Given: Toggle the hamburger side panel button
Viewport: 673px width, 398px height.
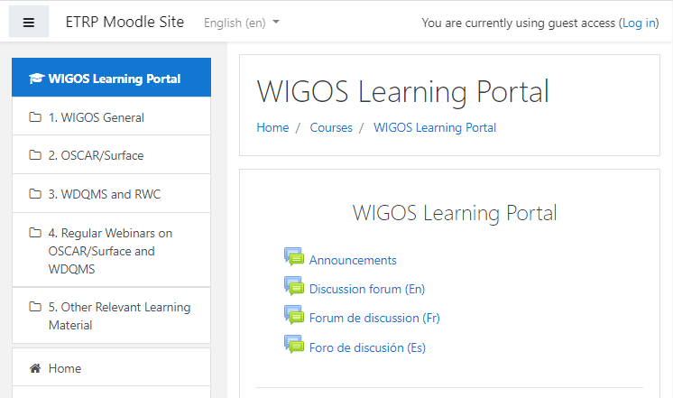Looking at the screenshot, I should coord(29,23).
